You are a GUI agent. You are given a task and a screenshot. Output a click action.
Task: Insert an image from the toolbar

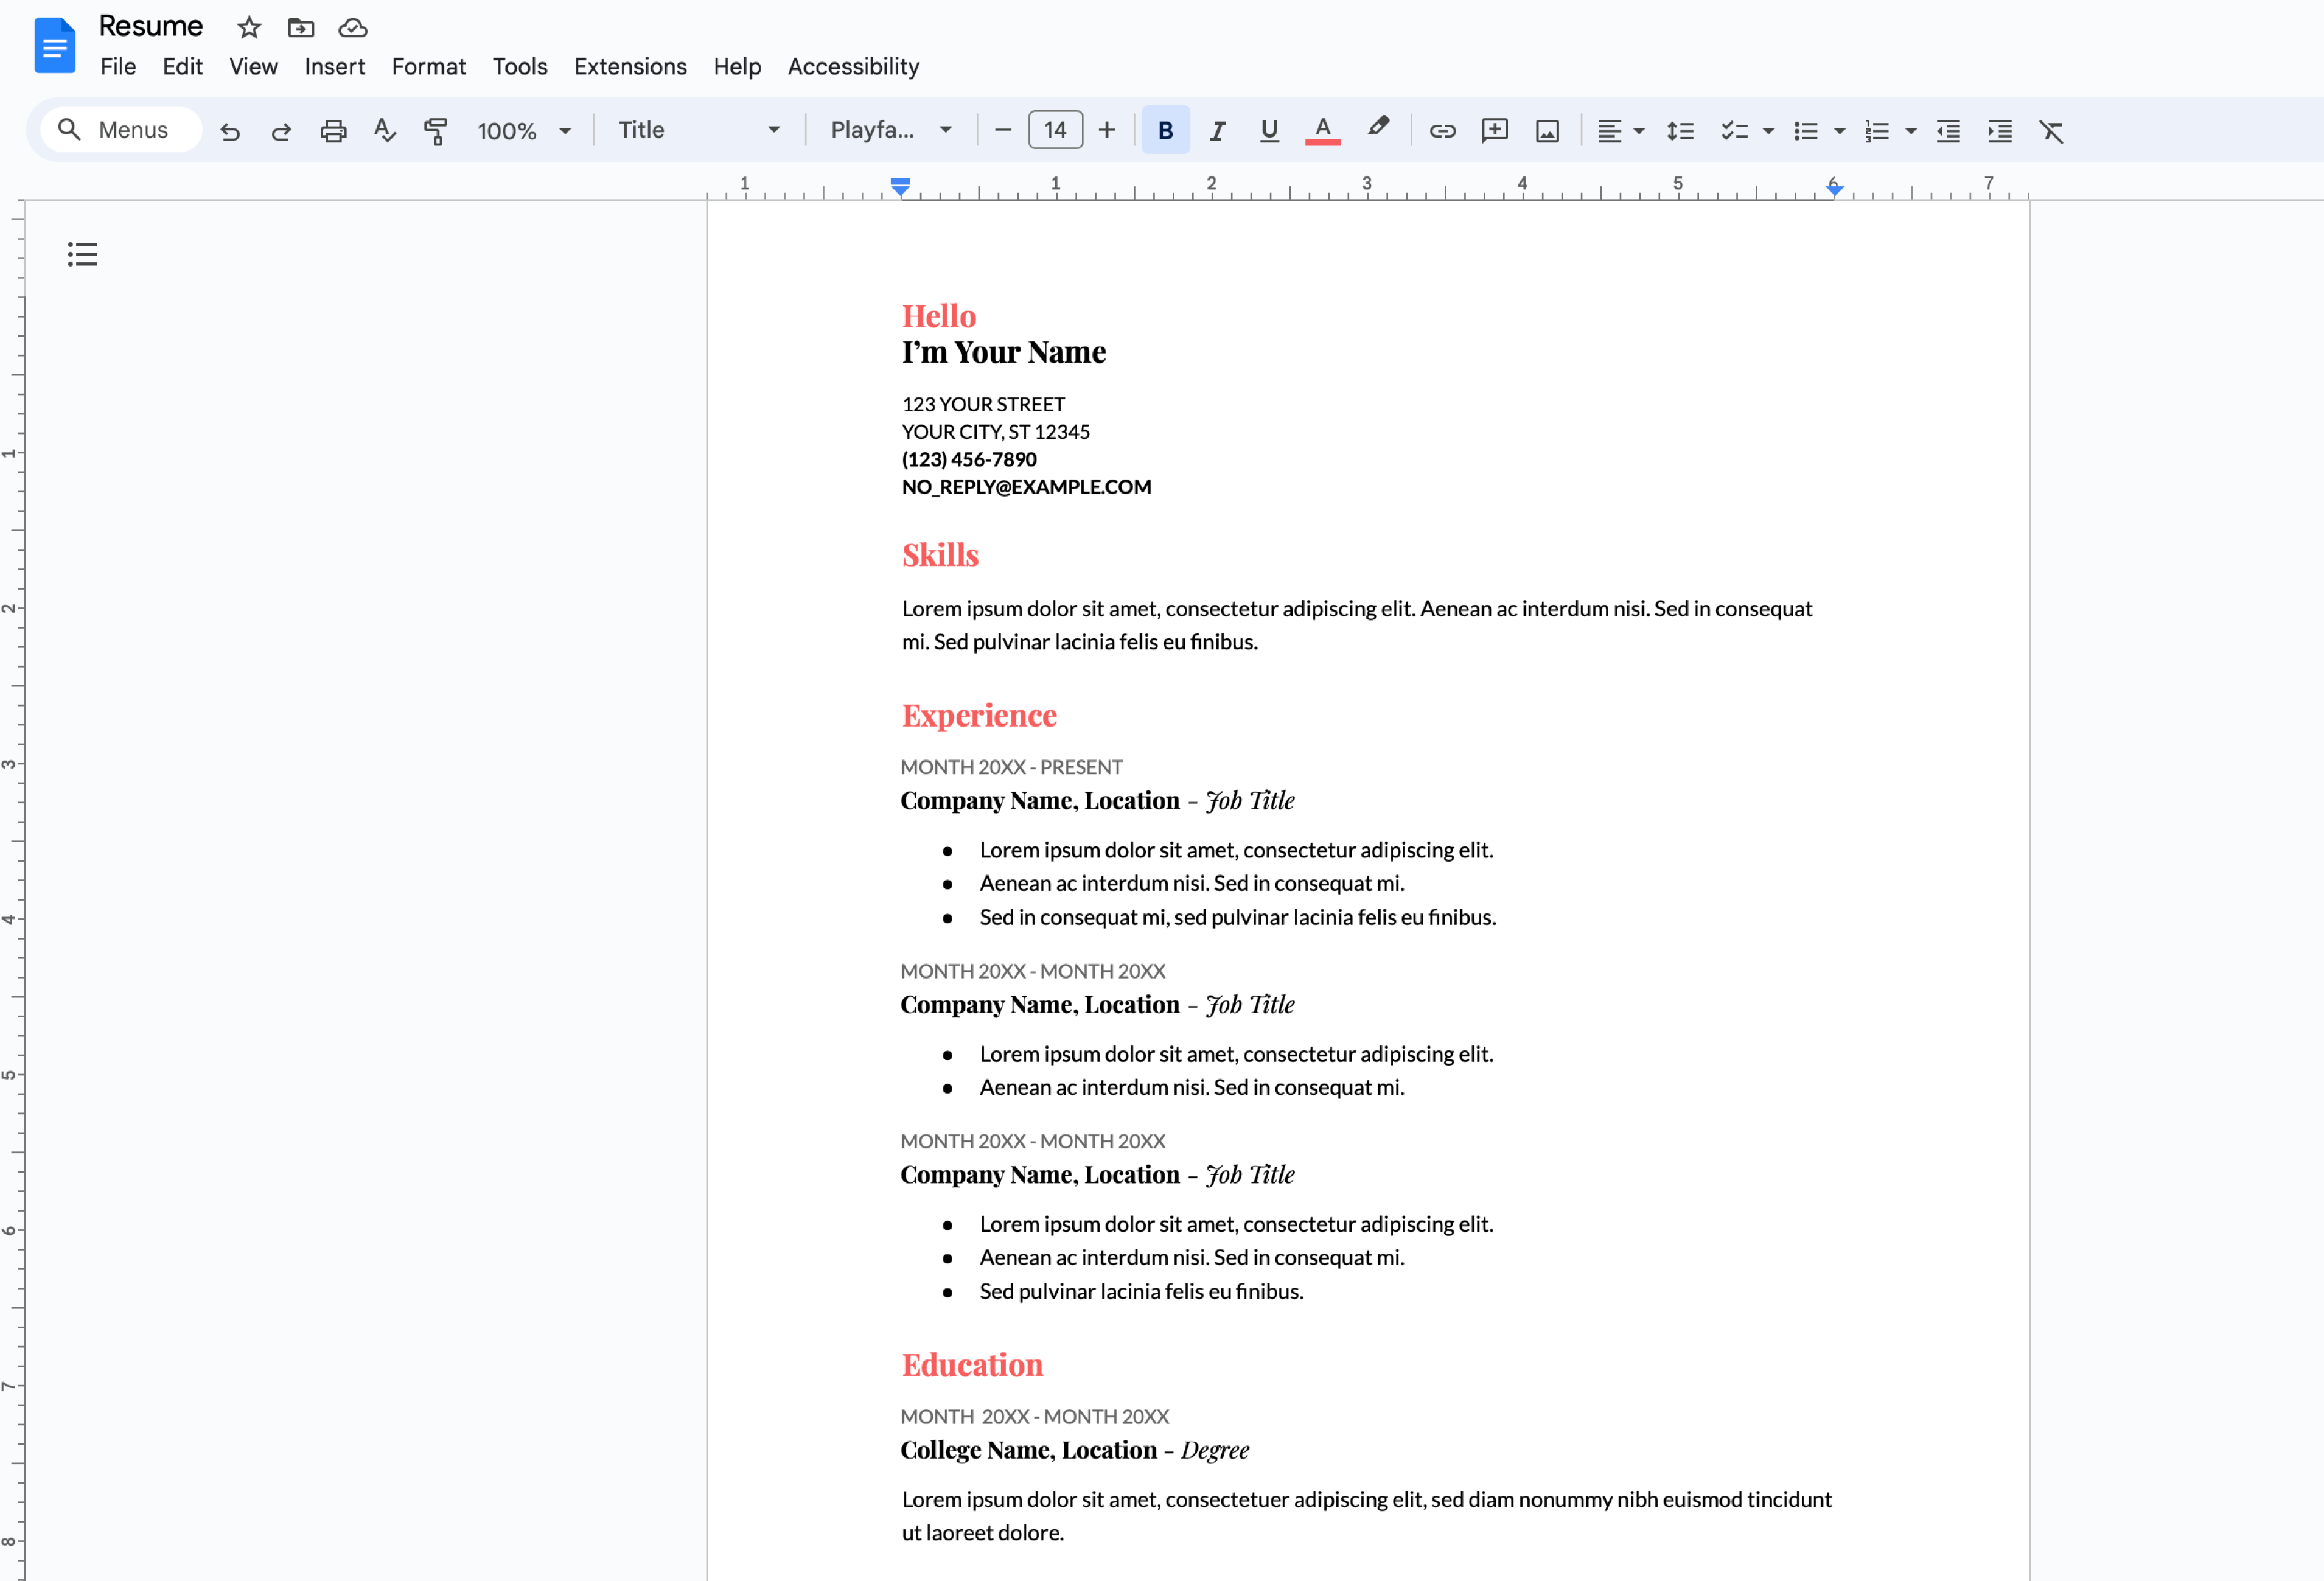click(x=1546, y=131)
